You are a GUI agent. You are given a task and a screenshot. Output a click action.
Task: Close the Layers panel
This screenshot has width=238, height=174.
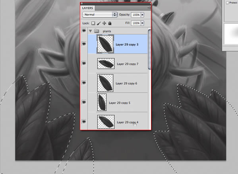tap(82, 3)
